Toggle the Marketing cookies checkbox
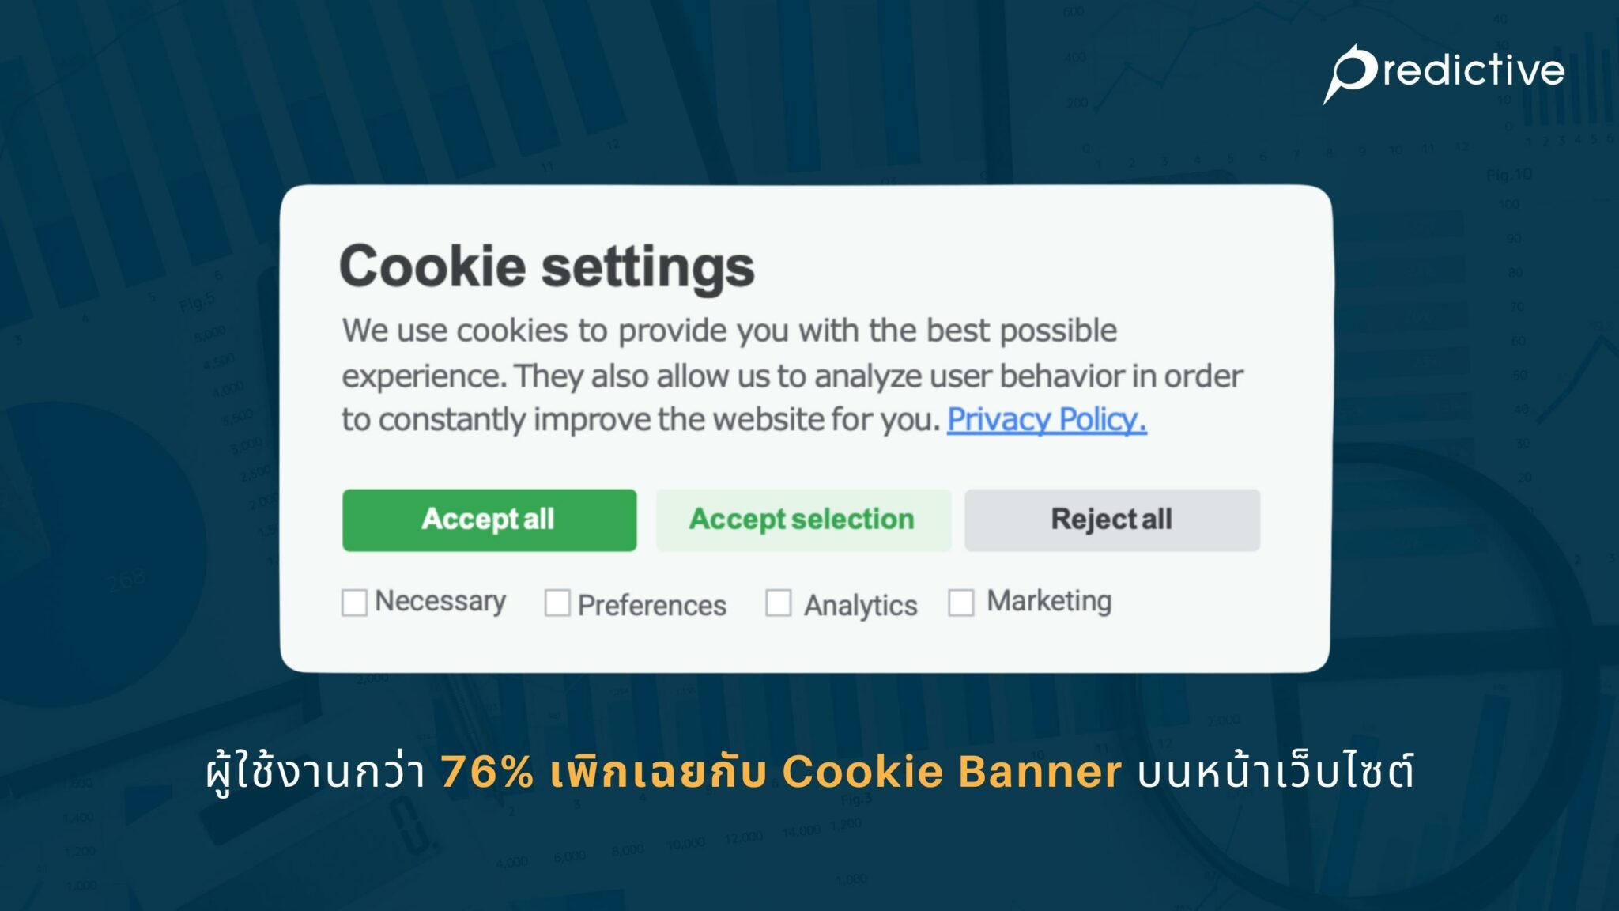1619x911 pixels. [x=961, y=601]
